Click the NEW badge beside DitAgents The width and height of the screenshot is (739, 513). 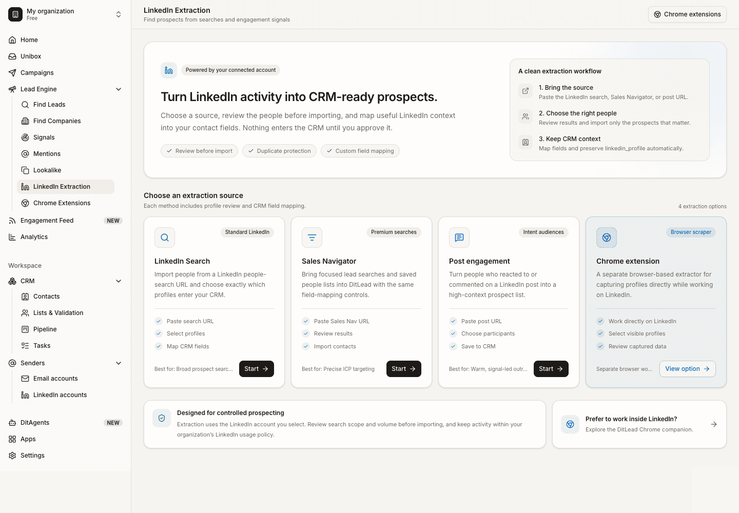113,423
